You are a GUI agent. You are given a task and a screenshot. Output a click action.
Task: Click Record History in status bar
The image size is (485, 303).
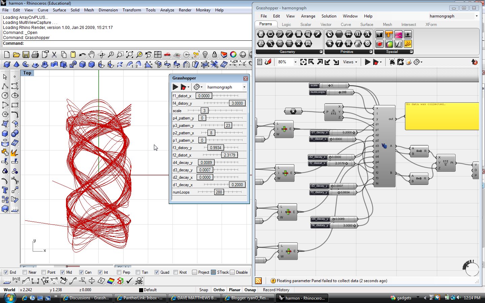coord(276,290)
